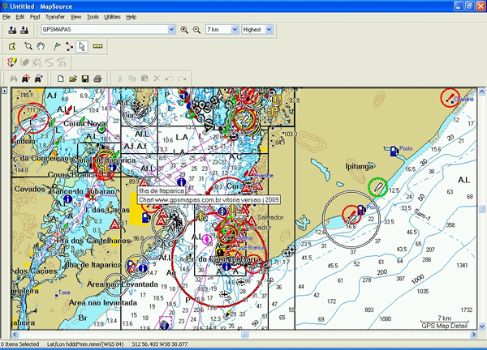Zoom in with the magnifier plus icon
The image size is (487, 350).
[184, 30]
